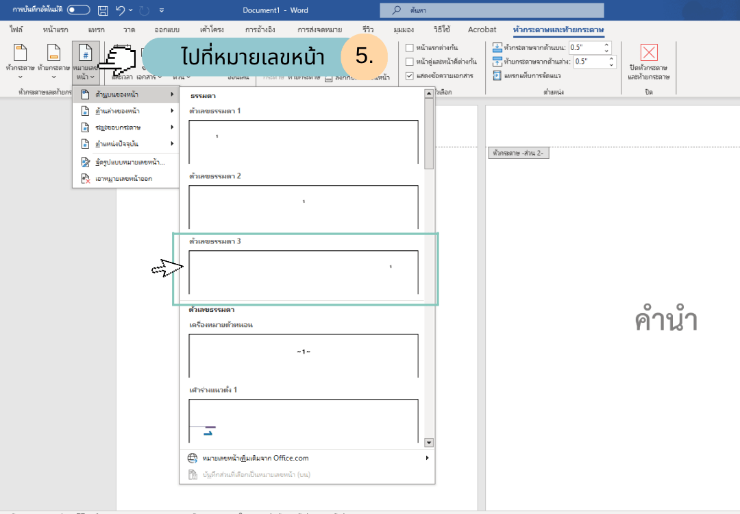This screenshot has height=514, width=740.
Task: Select ตัวเลขธรรมดา 1 page number thumbnail
Action: click(x=304, y=142)
